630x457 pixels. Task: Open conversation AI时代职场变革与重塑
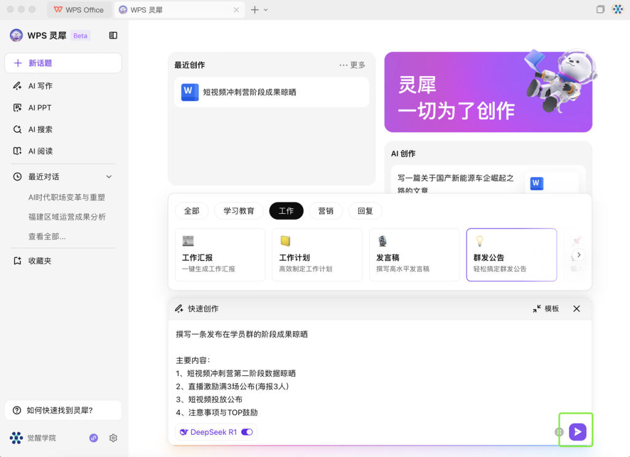click(x=66, y=197)
